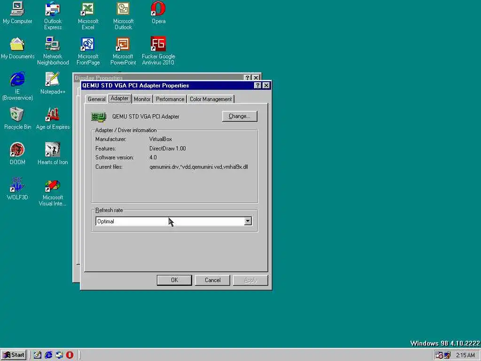
Task: Select the Age of Empires shortcut
Action: pyautogui.click(x=53, y=118)
